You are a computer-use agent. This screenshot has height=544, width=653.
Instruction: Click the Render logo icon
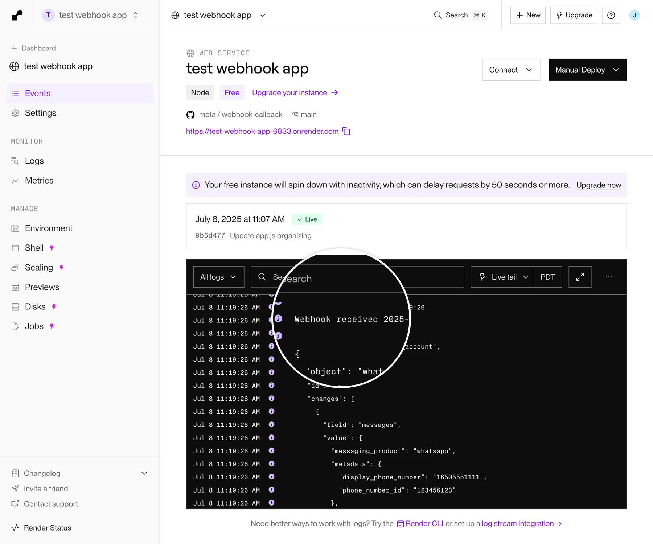coord(17,15)
